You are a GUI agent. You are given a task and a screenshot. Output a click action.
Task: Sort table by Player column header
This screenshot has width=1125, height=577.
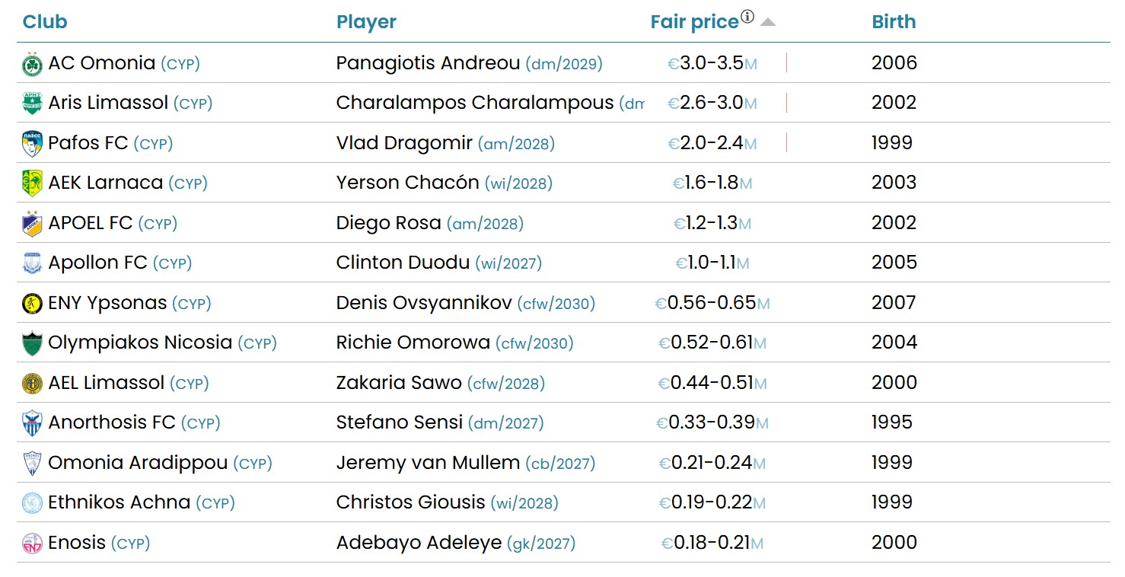366,22
